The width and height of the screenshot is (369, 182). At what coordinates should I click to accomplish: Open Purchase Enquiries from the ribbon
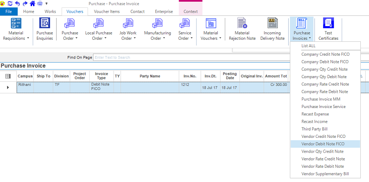coord(45,29)
